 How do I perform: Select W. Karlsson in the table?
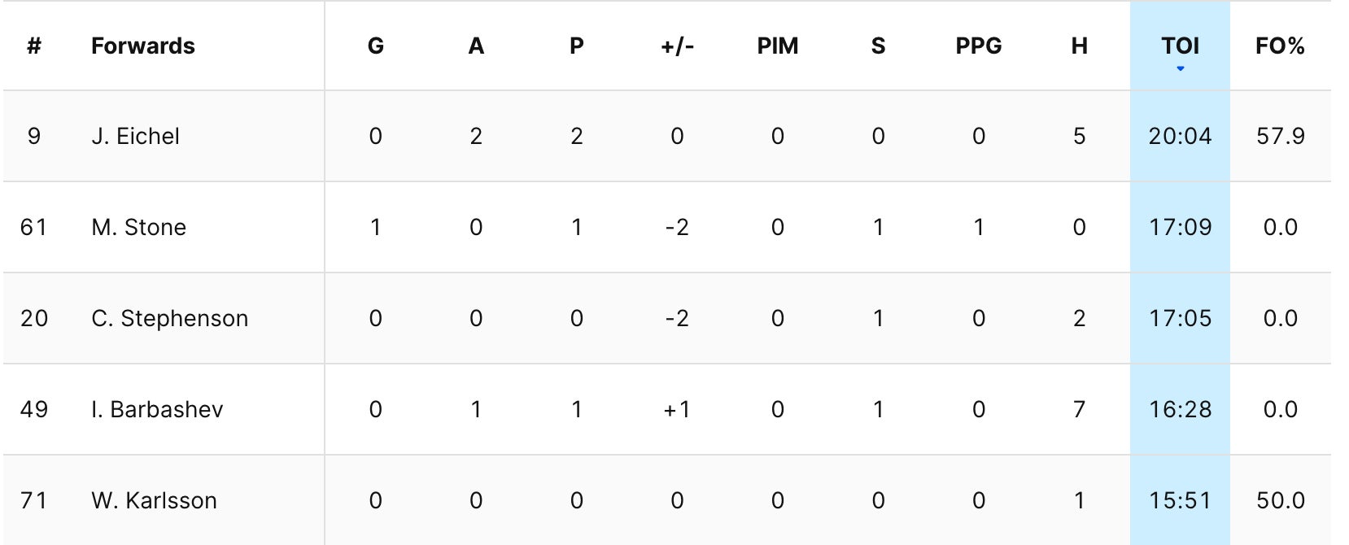[154, 500]
